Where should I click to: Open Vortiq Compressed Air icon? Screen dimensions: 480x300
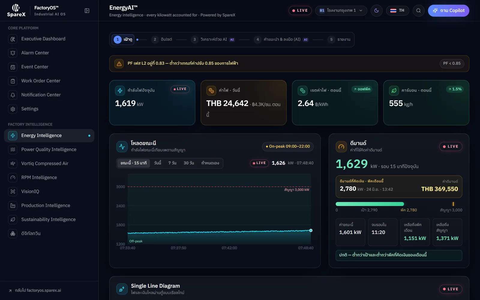tap(13, 163)
